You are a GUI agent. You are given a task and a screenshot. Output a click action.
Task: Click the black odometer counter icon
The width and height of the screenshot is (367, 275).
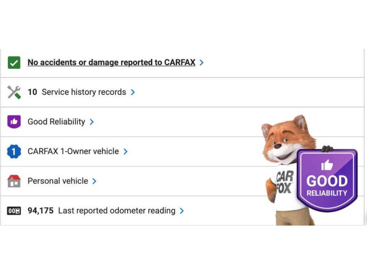point(14,211)
